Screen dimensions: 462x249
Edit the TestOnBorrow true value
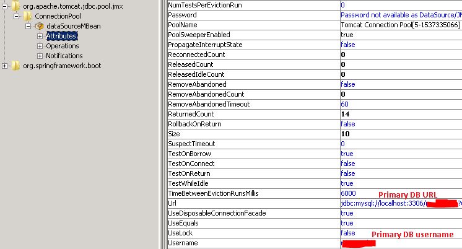click(x=347, y=154)
